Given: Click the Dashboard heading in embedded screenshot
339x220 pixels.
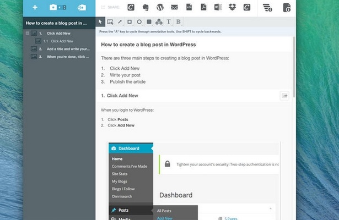Looking at the screenshot, I should click(176, 195).
